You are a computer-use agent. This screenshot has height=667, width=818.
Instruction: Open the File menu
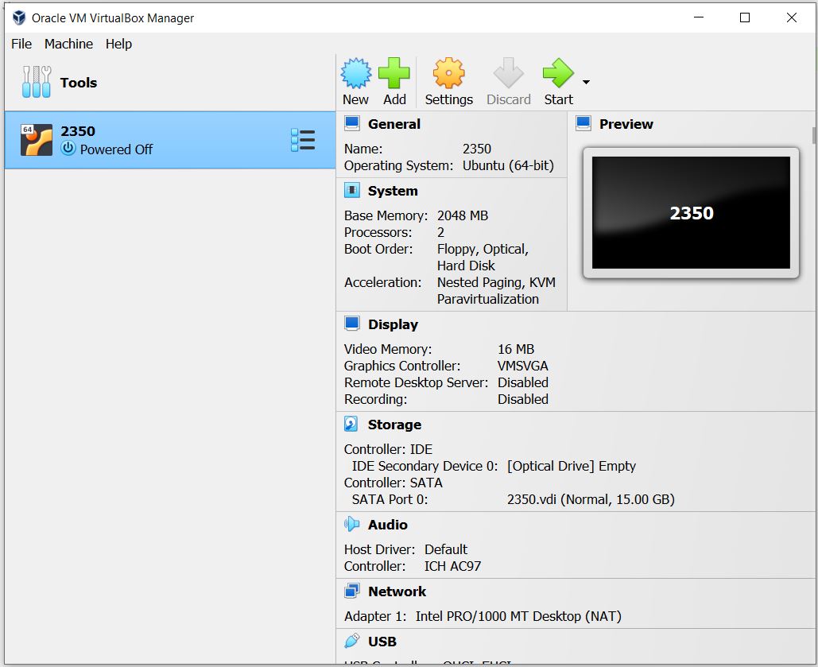[21, 44]
